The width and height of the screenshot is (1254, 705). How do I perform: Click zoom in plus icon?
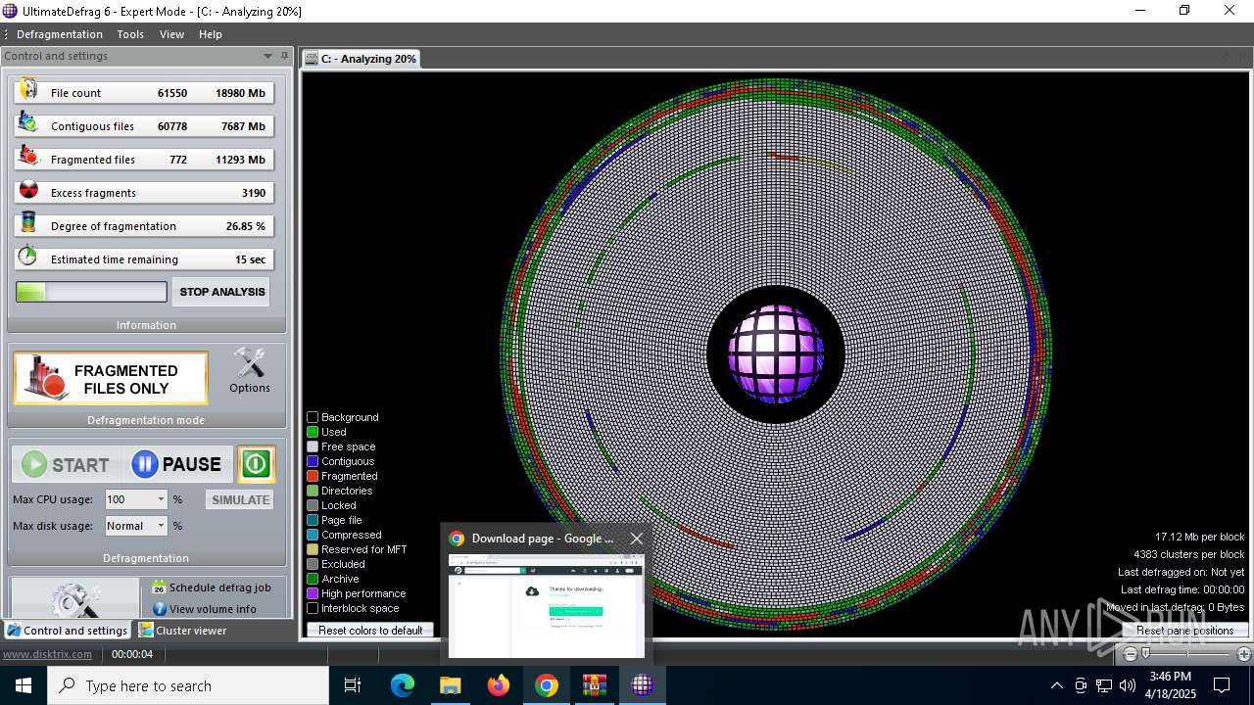[x=1243, y=654]
